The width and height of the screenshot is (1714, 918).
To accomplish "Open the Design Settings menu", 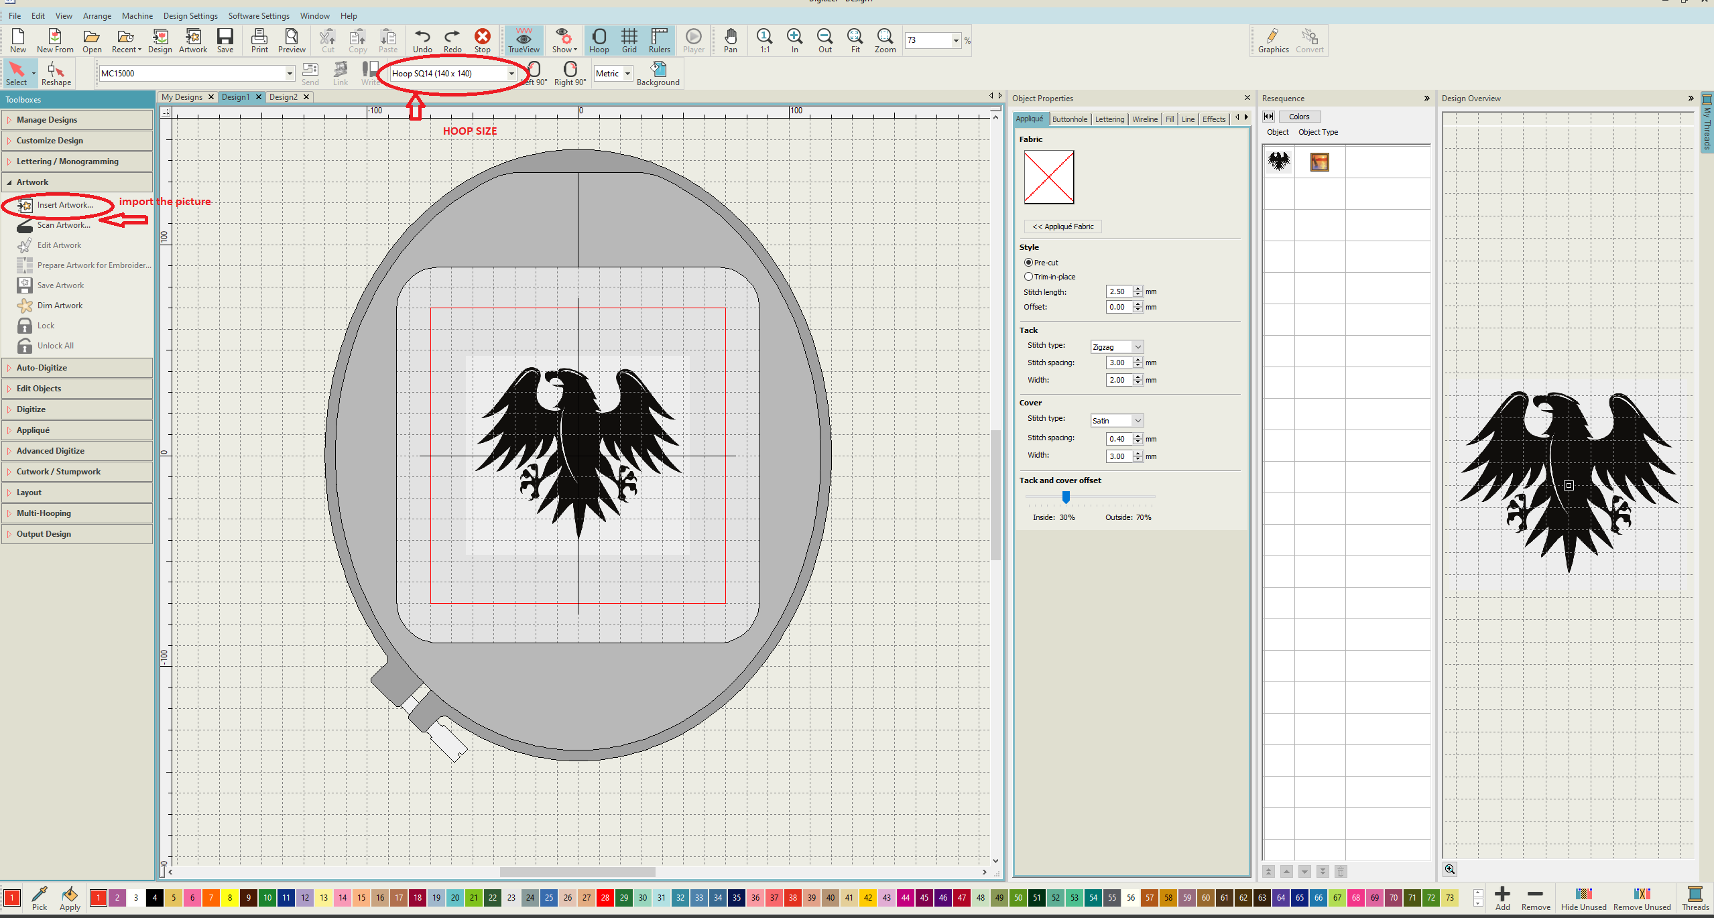I will point(190,15).
